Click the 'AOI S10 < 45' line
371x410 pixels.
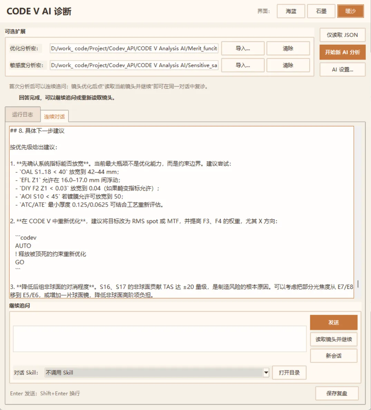(69, 197)
